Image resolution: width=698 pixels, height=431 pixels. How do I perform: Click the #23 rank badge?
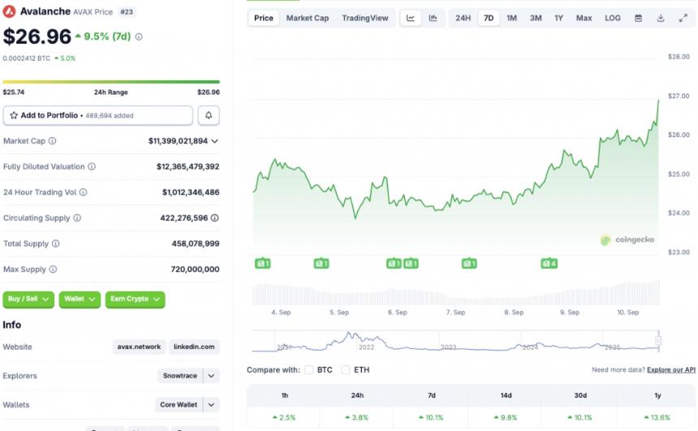(127, 12)
